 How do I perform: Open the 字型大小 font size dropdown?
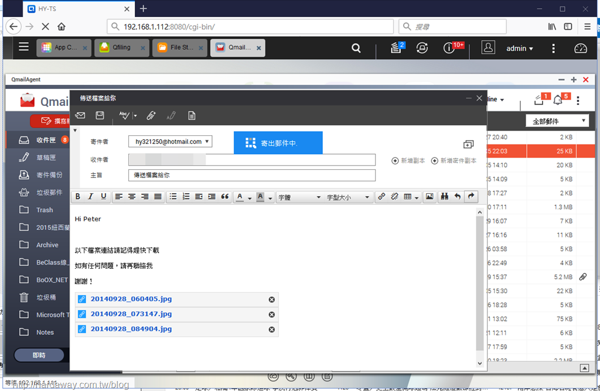(x=348, y=197)
